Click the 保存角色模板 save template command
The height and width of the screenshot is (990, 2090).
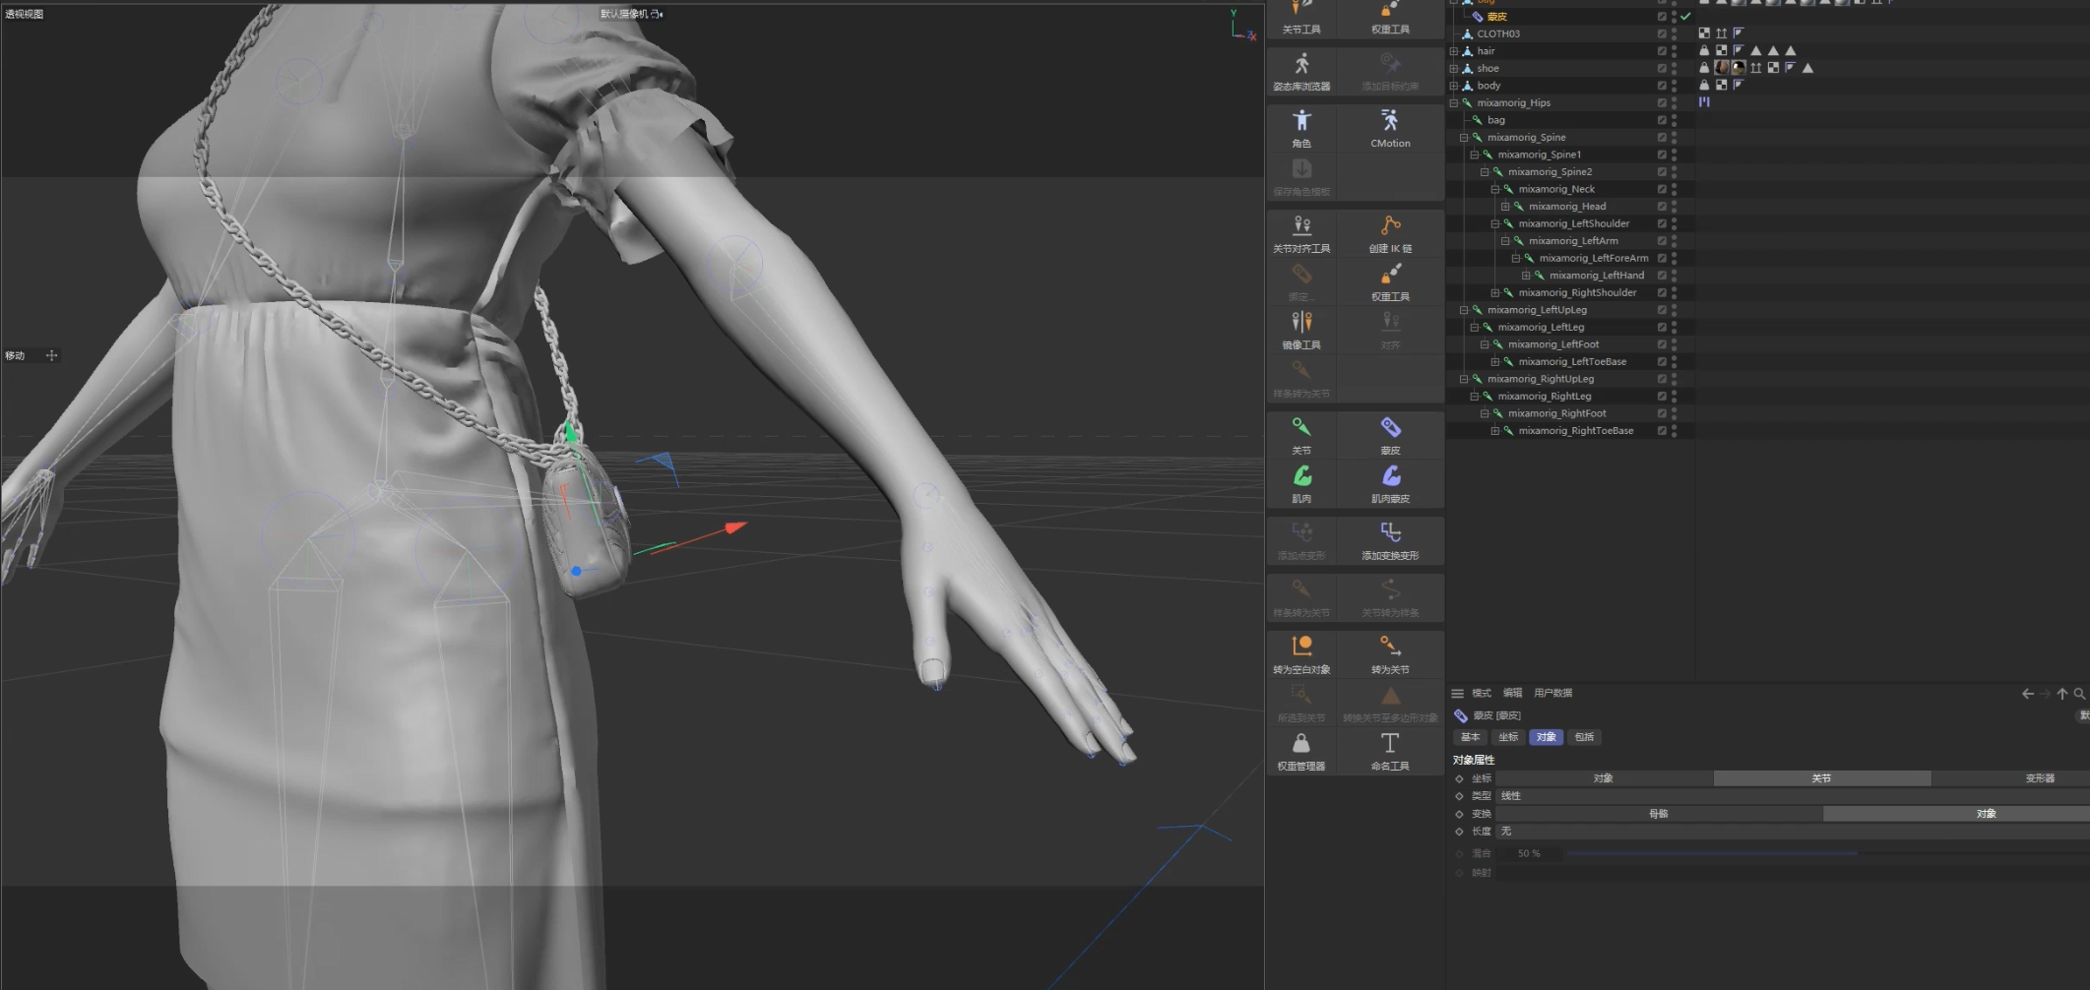coord(1301,177)
